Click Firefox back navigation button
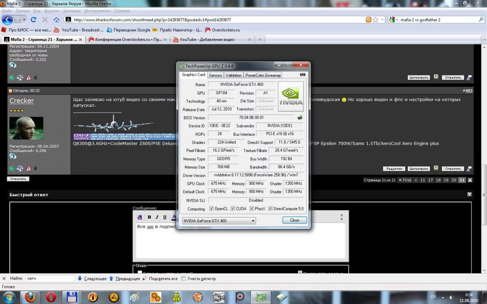Image resolution: width=487 pixels, height=304 pixels. click(7, 19)
